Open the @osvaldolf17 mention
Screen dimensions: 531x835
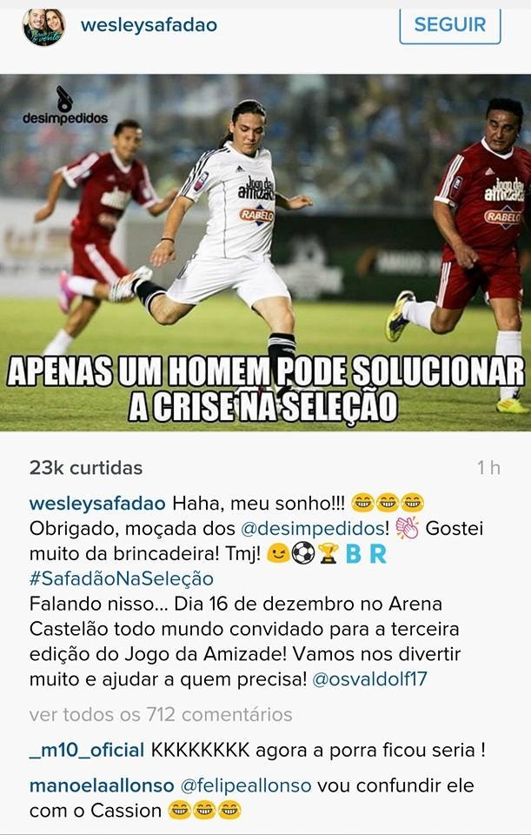[x=369, y=679]
